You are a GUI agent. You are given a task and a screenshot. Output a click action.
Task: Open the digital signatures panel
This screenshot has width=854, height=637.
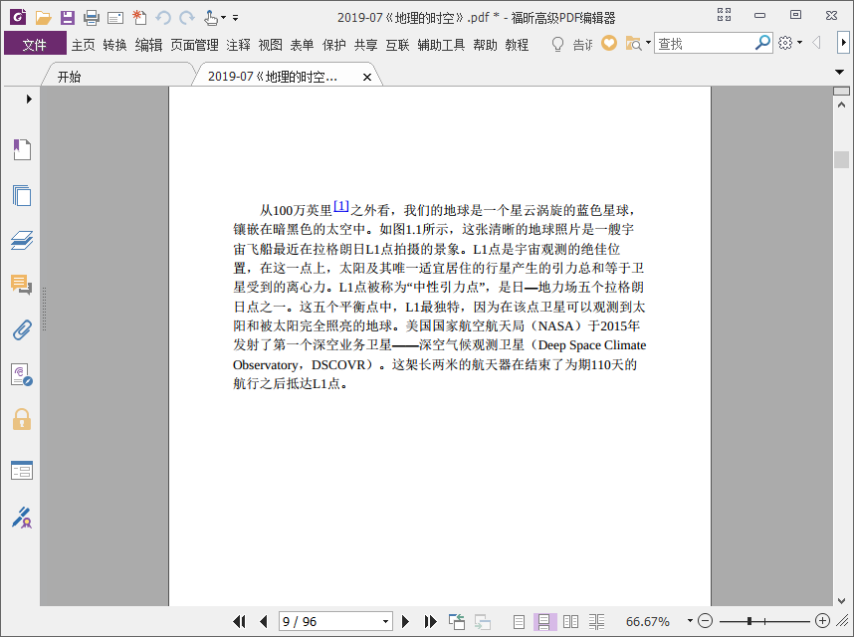pos(22,375)
